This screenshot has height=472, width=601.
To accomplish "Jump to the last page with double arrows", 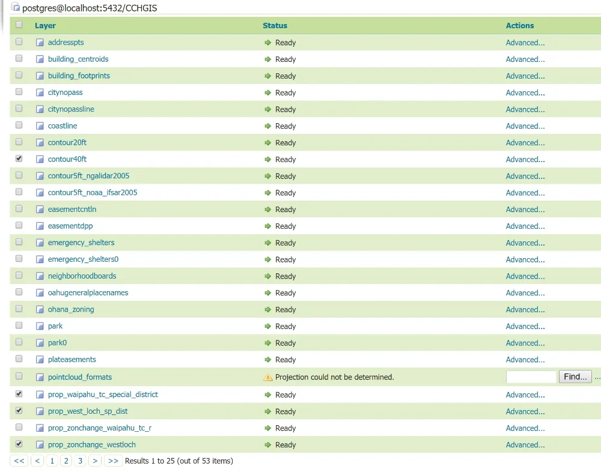I will coord(113,461).
